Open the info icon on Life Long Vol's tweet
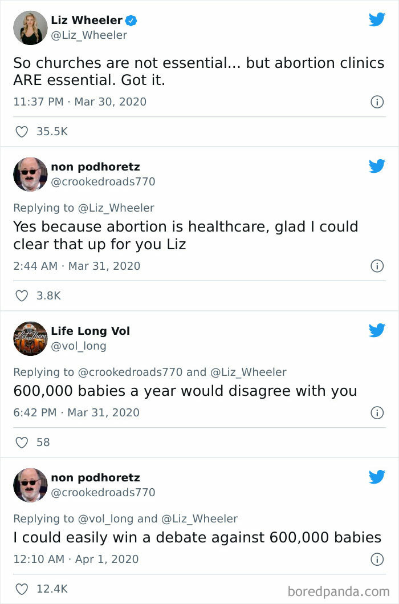Screen dimensions: 399x604 [x=377, y=413]
